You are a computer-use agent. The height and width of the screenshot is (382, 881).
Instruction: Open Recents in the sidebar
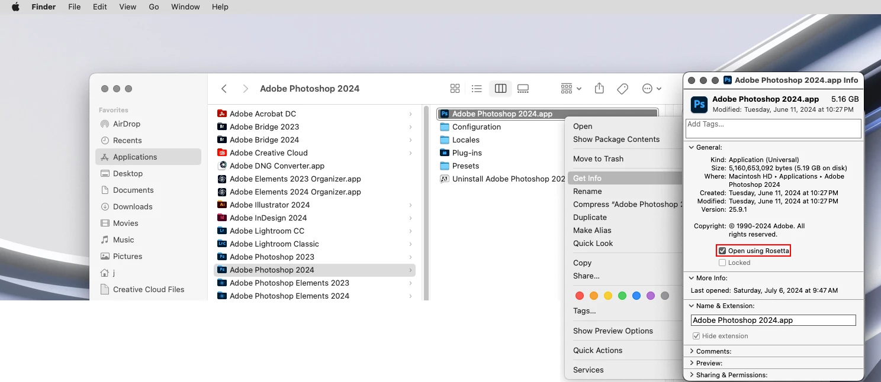(x=148, y=140)
